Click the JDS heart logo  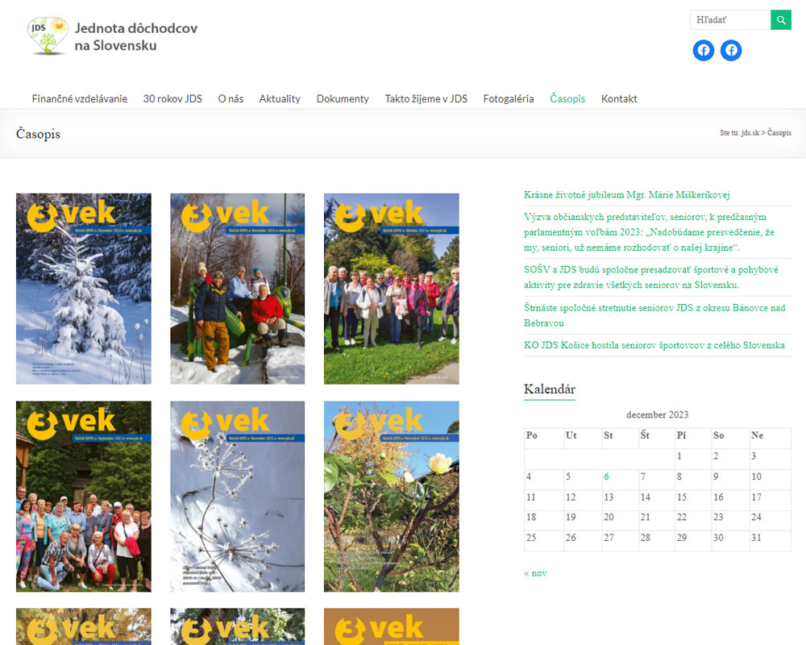tap(48, 36)
